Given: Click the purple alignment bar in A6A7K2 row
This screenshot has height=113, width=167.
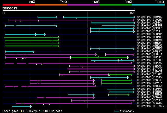Looking at the screenshot, I should point(74,104).
